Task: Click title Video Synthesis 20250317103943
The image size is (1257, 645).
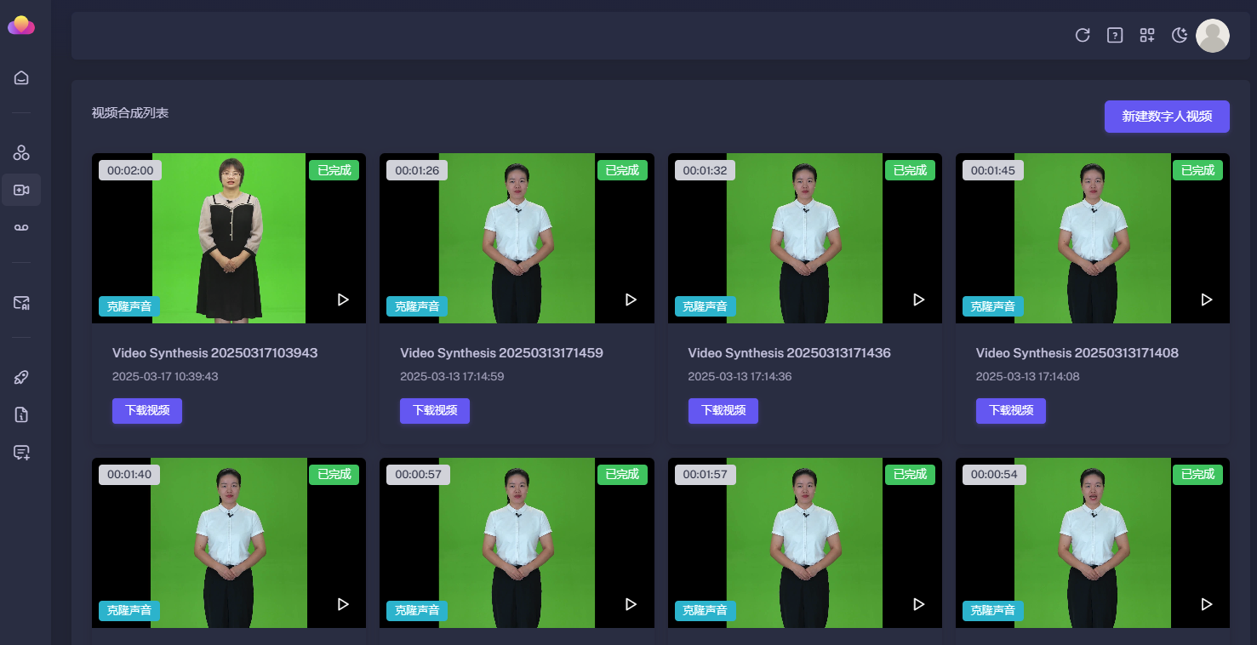Action: coord(215,352)
